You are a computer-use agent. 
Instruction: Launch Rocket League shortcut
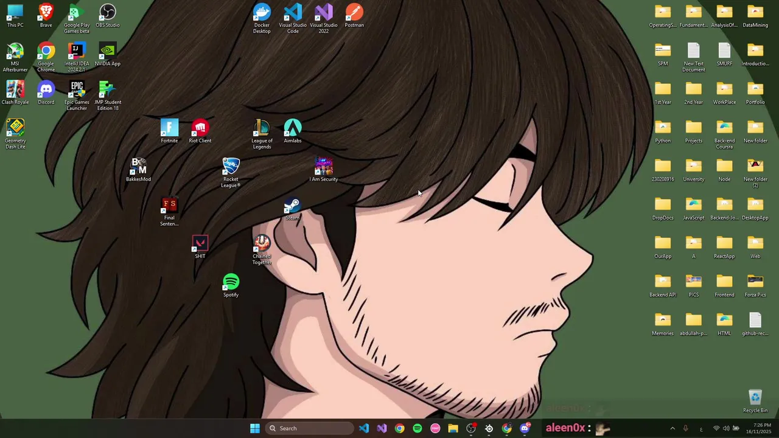click(x=231, y=173)
